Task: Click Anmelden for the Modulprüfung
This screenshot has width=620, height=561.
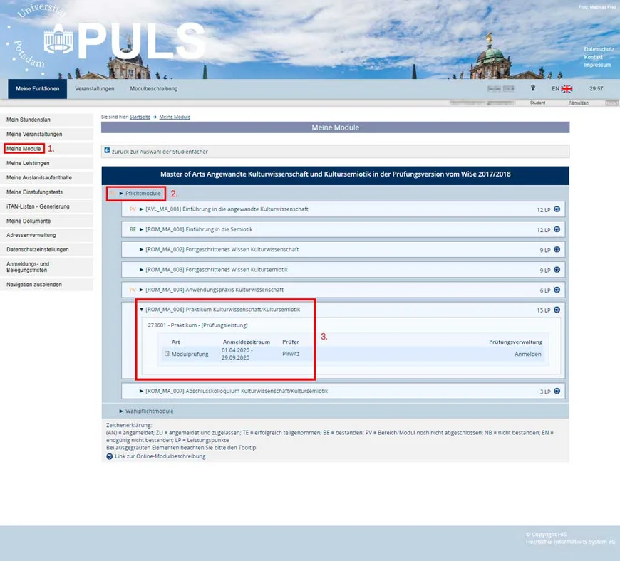Action: coord(528,355)
